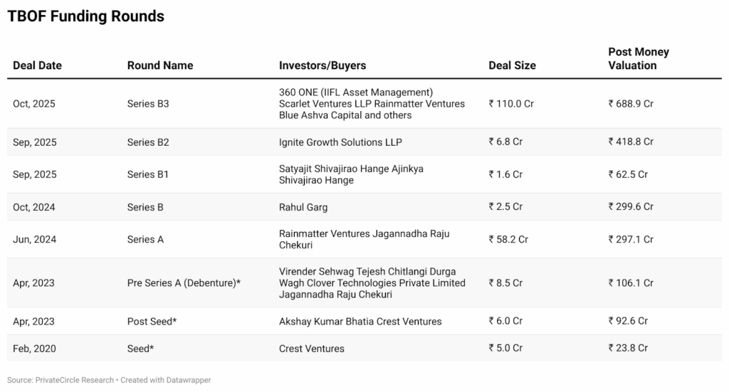Click Pre Series A (Debenture) round

click(184, 283)
